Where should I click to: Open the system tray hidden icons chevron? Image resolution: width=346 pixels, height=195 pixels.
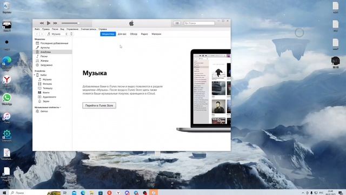tap(303, 193)
